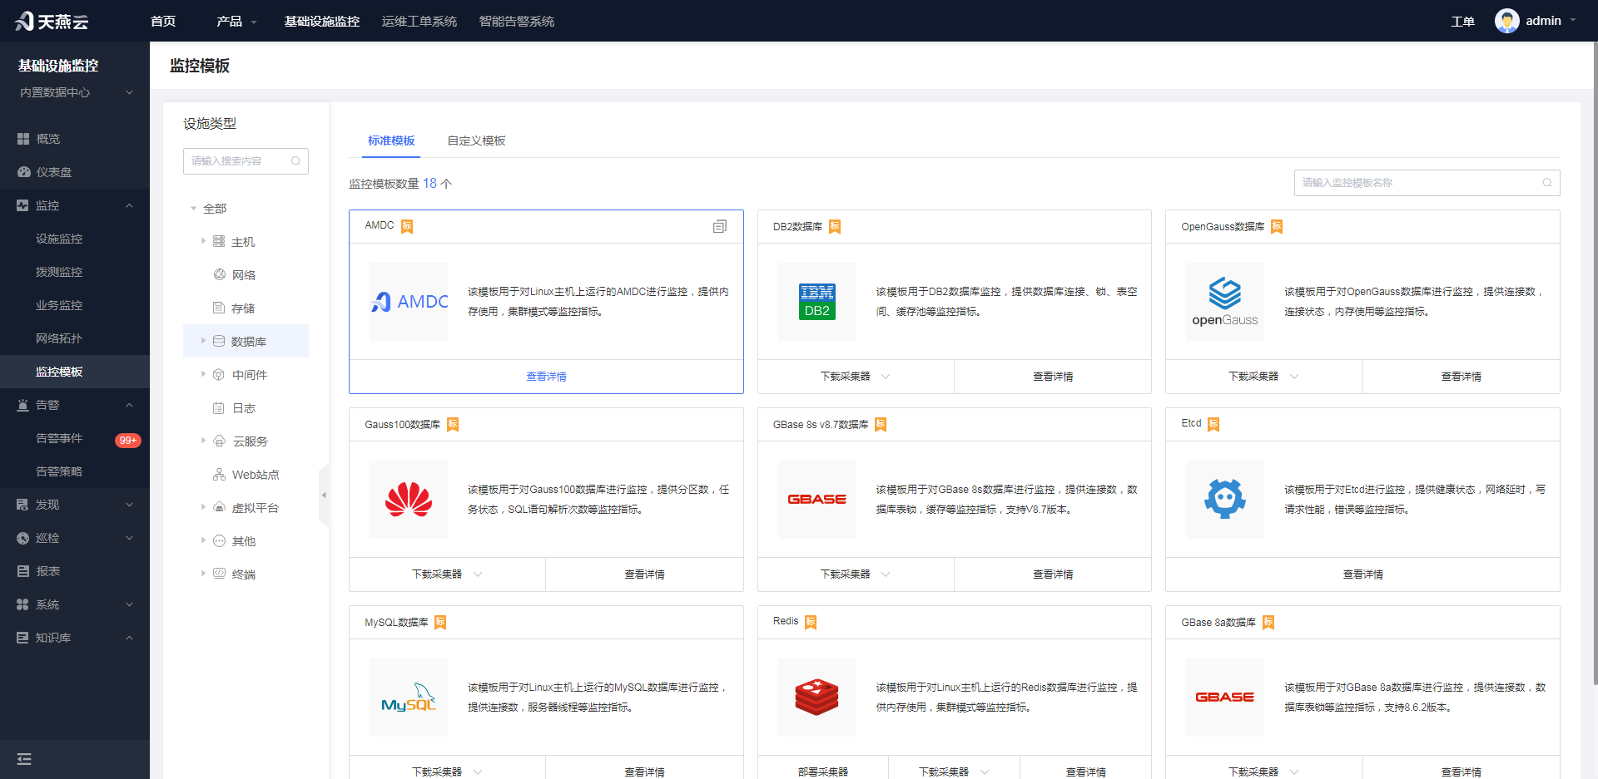The height and width of the screenshot is (779, 1598).
Task: Select 网络 in the facility type tree
Action: coord(246,274)
